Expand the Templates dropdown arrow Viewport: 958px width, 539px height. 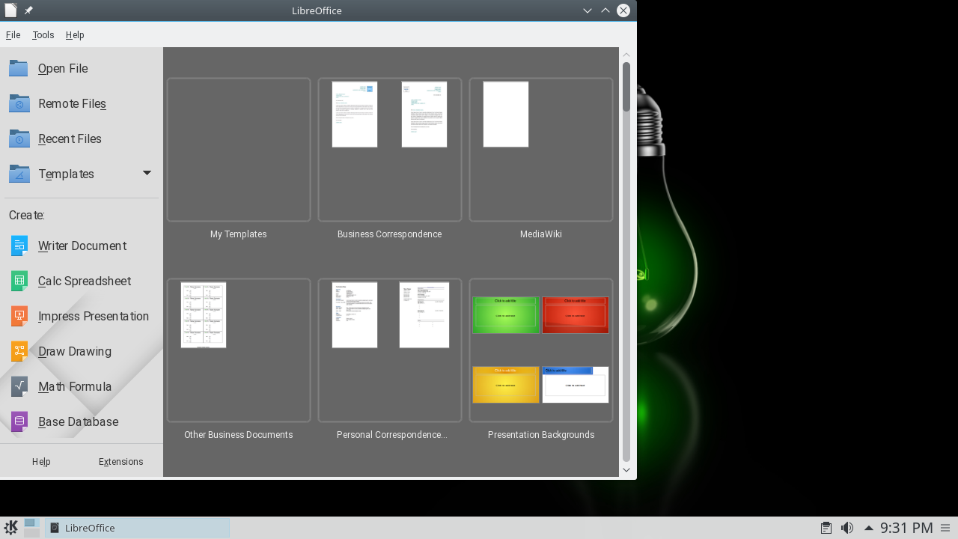pos(147,173)
